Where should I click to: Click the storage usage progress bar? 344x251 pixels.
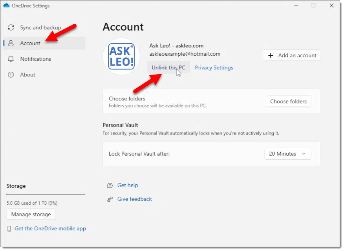tap(46, 194)
